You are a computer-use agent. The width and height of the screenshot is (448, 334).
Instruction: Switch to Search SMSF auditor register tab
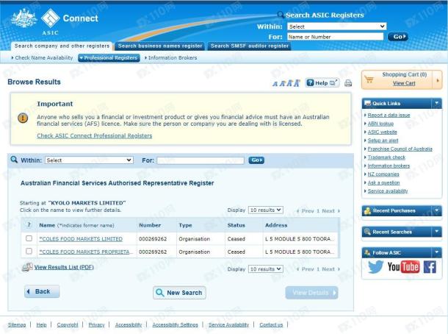(x=250, y=46)
